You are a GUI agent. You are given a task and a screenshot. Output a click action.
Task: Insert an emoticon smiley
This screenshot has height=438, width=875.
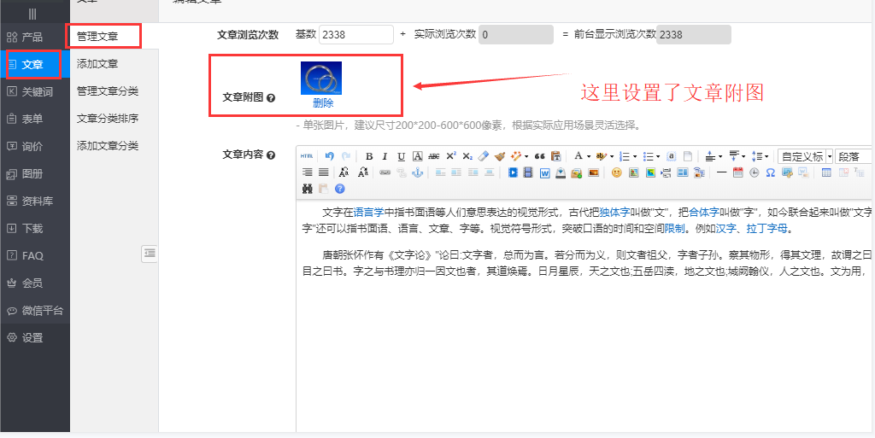pyautogui.click(x=616, y=172)
